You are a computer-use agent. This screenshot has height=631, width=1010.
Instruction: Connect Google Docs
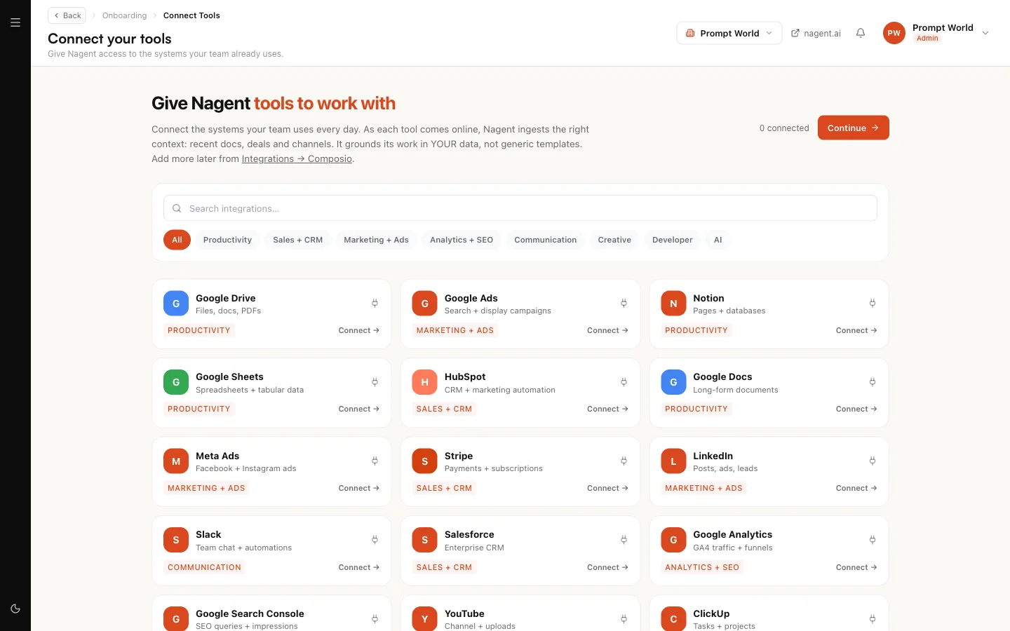coord(856,409)
